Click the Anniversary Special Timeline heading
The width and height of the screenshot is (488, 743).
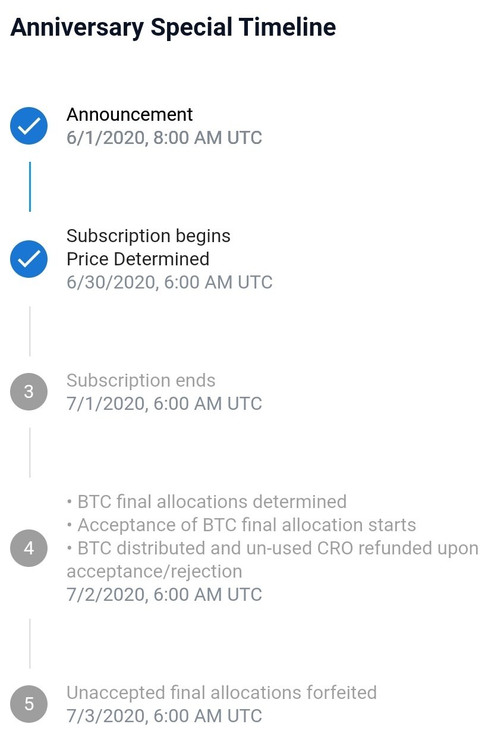173,27
